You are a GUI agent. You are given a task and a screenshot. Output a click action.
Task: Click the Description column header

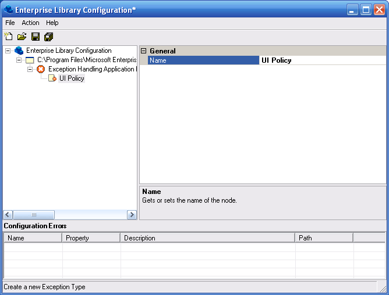[x=207, y=238]
